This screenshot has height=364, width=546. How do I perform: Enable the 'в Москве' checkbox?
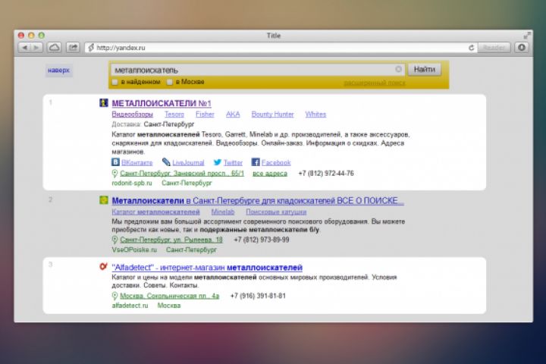(x=170, y=82)
